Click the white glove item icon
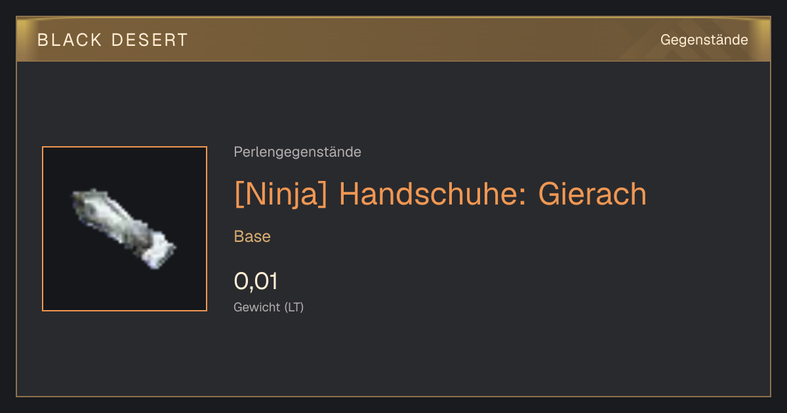Screen dimensions: 787x413 [x=124, y=228]
